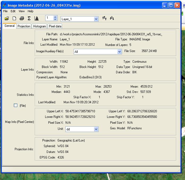
Task: Click the histogram chart toolbar icon
Action: [36, 18]
